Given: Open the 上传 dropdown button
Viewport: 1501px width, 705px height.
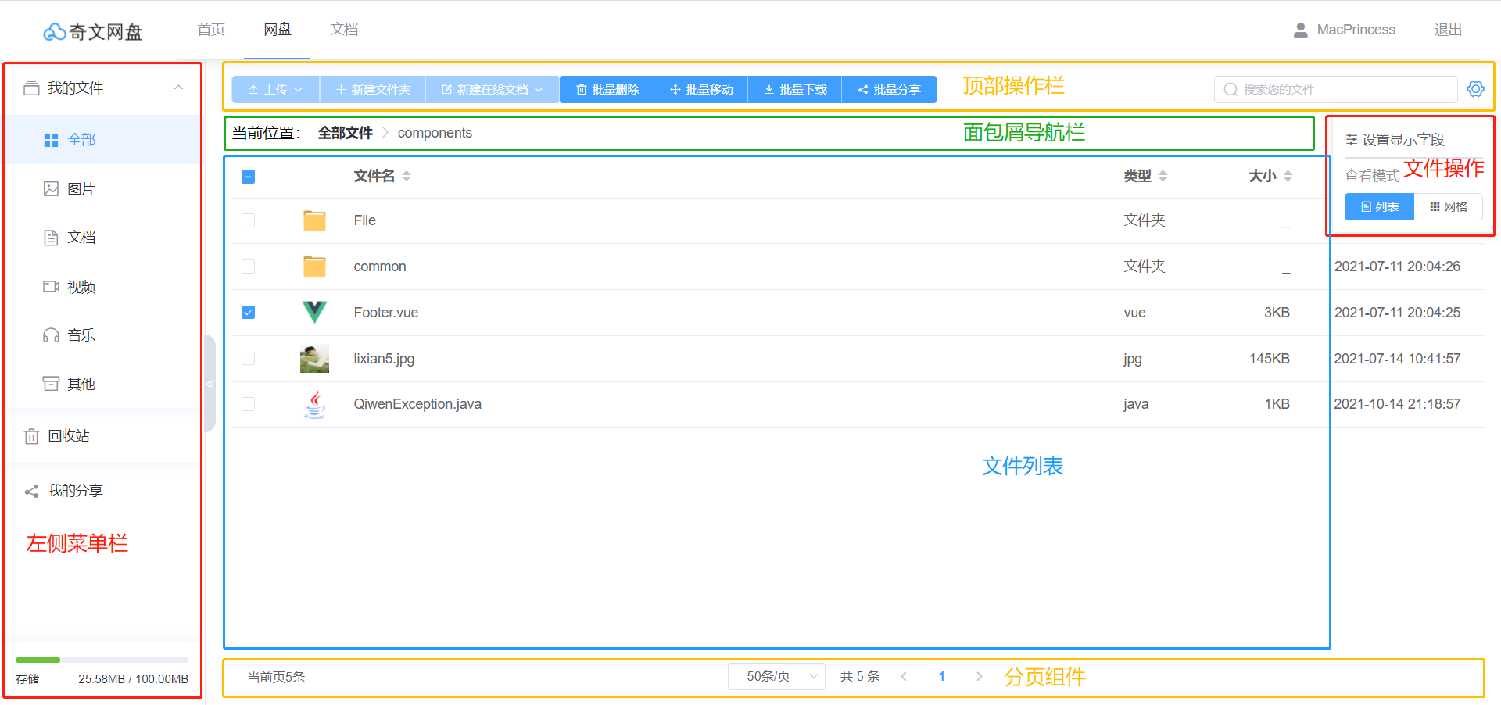Looking at the screenshot, I should [x=276, y=90].
